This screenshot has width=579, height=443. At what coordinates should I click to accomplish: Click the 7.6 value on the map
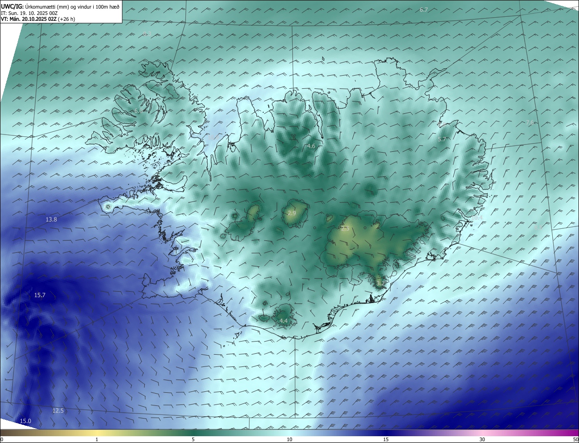pos(530,123)
